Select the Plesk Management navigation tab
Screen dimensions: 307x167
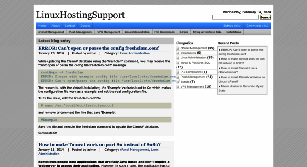81,32
